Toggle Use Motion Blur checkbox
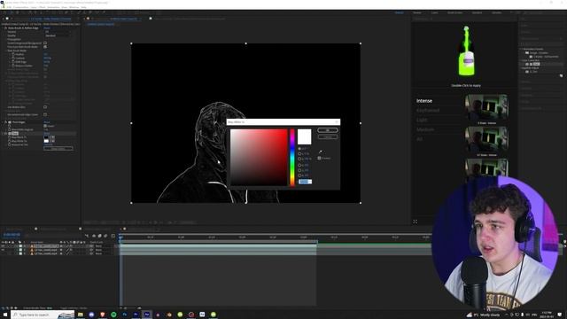 click(45, 107)
